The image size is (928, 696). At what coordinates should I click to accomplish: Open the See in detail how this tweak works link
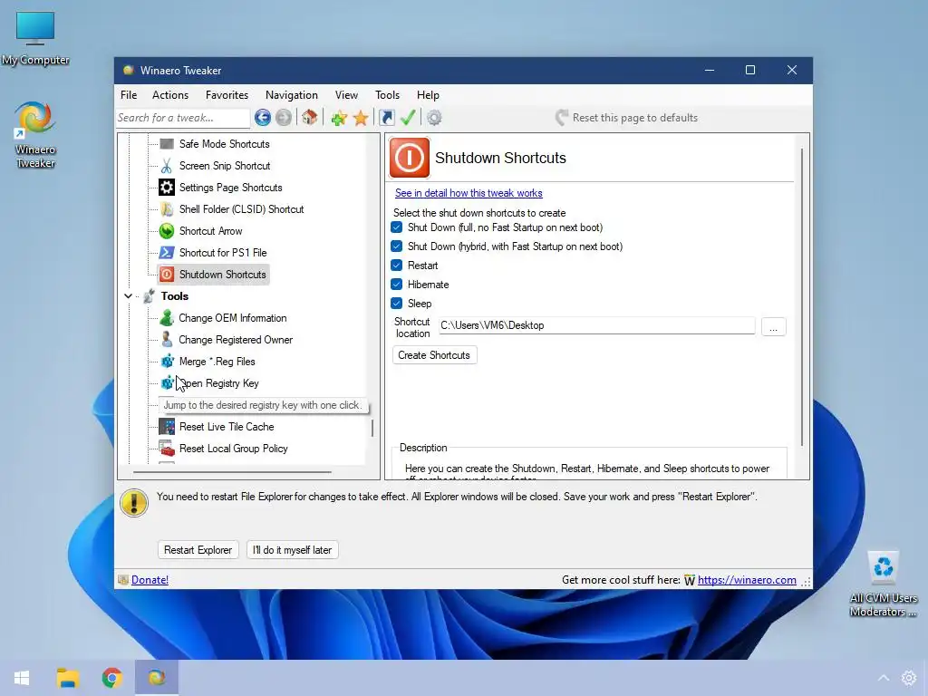click(469, 193)
